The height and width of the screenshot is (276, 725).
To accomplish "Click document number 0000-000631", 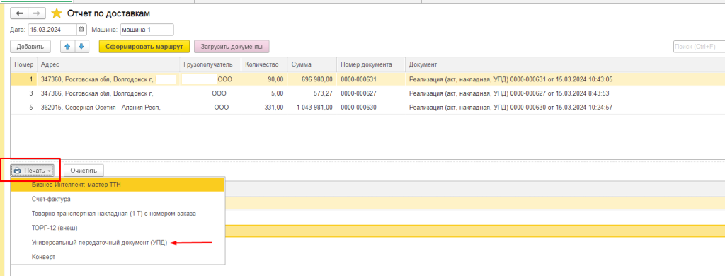I will point(371,79).
